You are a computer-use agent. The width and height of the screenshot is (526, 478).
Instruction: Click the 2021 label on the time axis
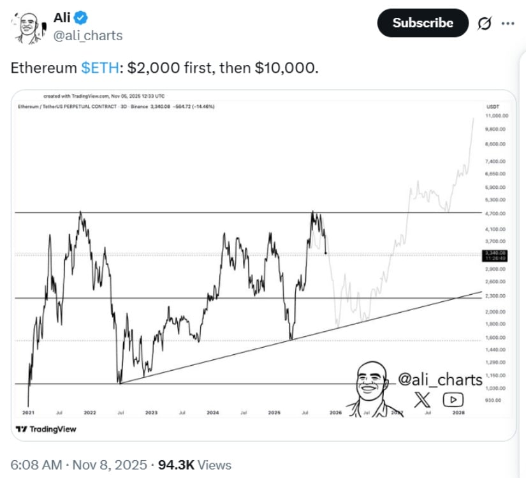tap(29, 412)
